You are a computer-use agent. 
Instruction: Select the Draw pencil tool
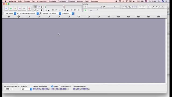[x=41, y=7]
